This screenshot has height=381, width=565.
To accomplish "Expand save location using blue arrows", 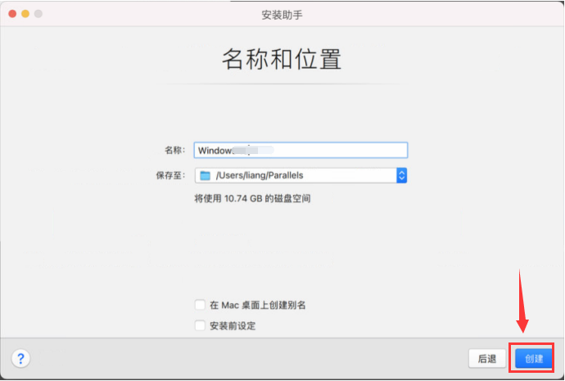I will 401,175.
